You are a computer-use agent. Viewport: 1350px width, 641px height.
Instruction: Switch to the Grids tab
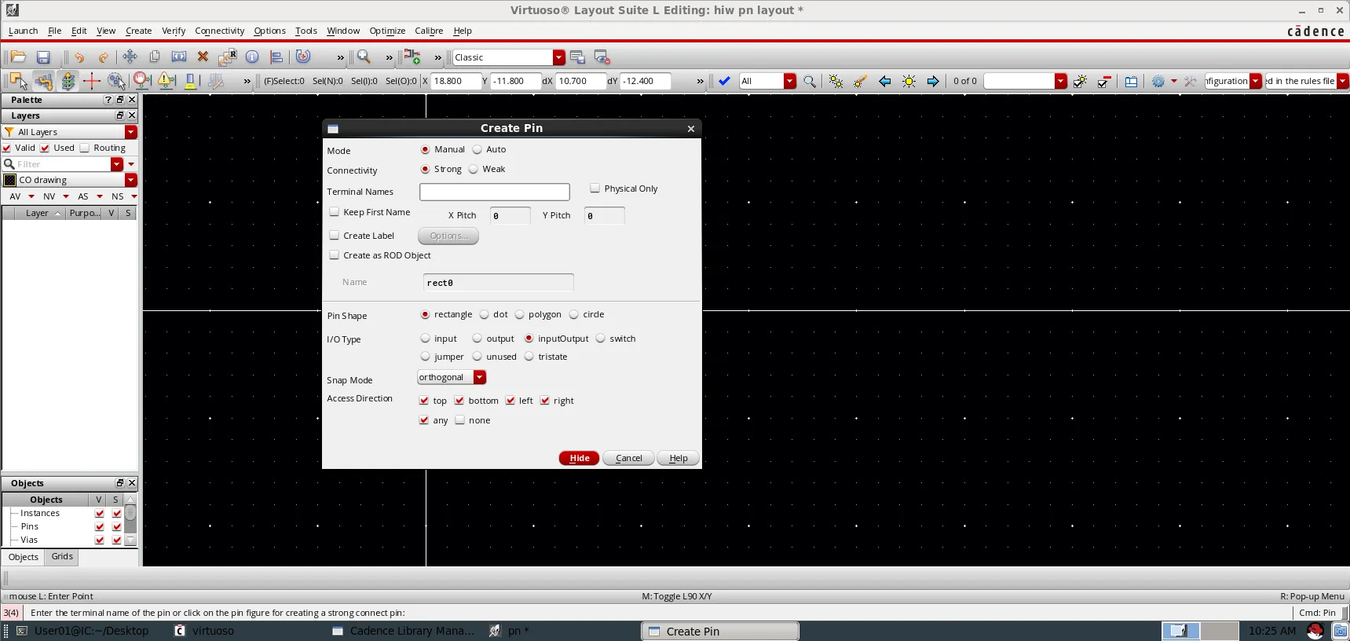[62, 556]
